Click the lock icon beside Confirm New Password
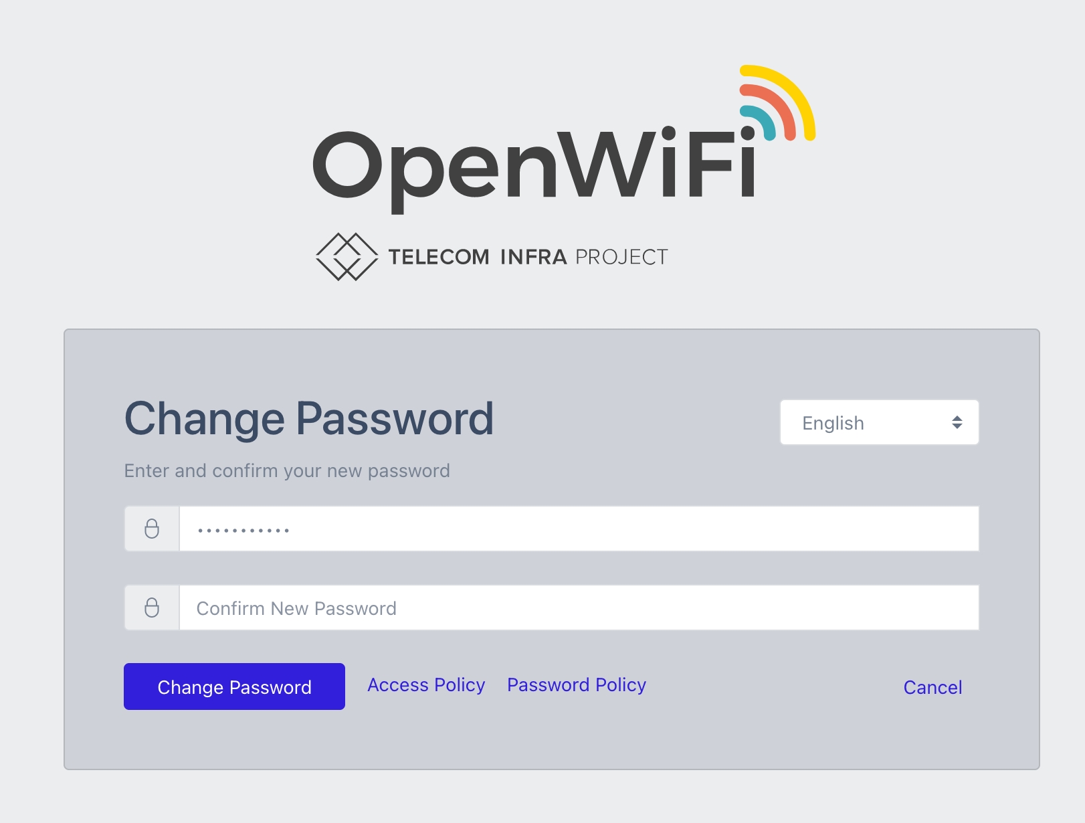The image size is (1085, 823). 152,608
